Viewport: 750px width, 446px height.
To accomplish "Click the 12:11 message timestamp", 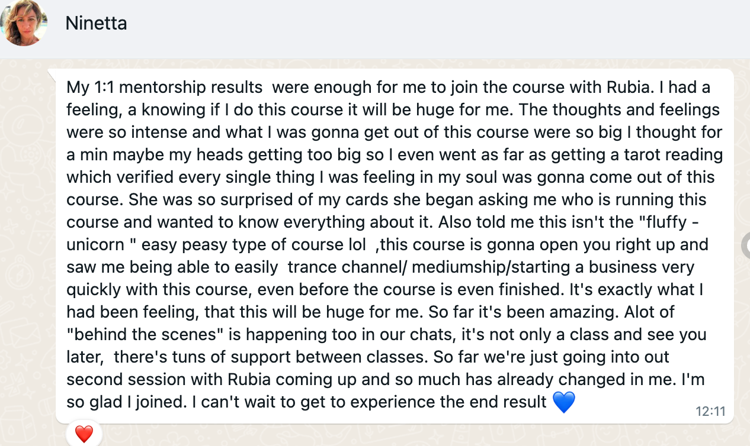I will point(710,411).
